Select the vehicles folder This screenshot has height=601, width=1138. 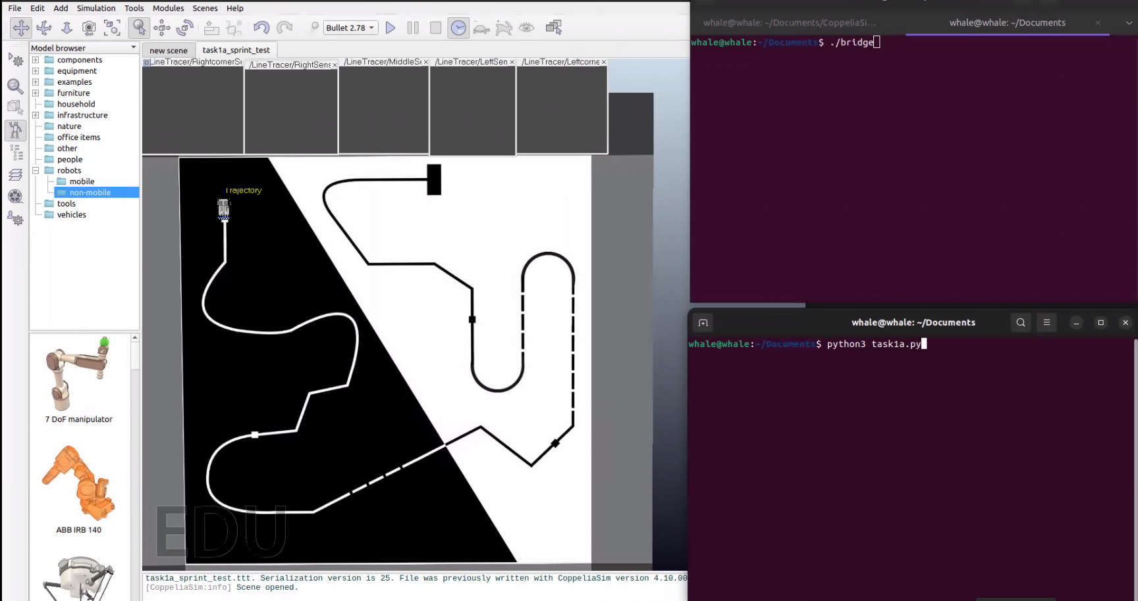point(71,214)
